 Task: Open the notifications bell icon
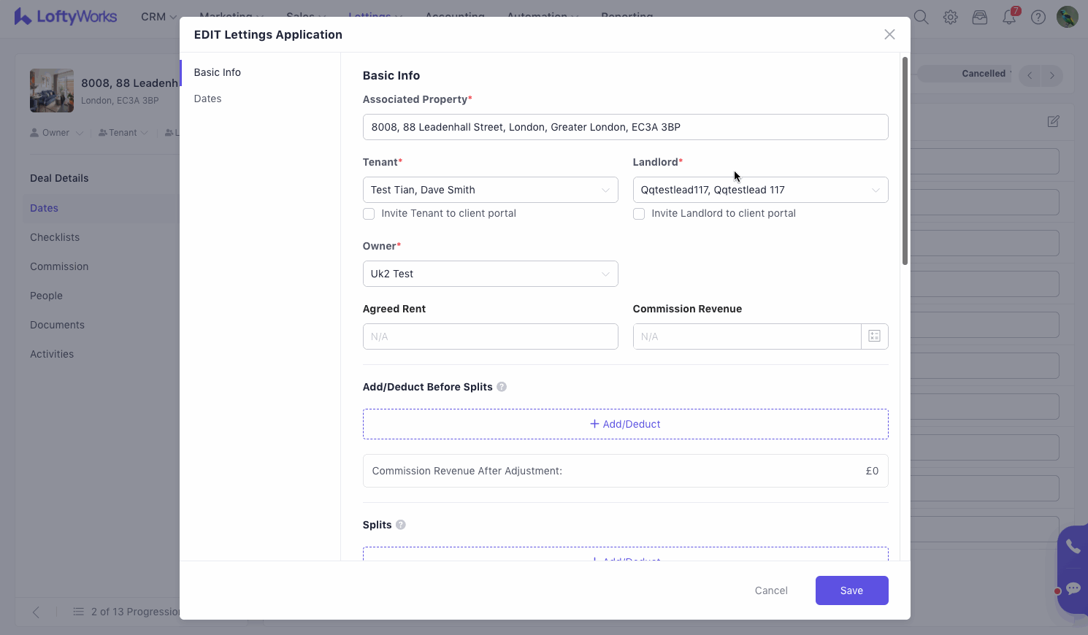[x=1009, y=18]
